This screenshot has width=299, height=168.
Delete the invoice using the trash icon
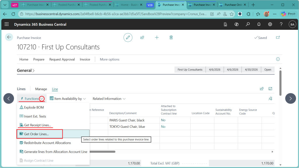pyautogui.click(x=171, y=37)
